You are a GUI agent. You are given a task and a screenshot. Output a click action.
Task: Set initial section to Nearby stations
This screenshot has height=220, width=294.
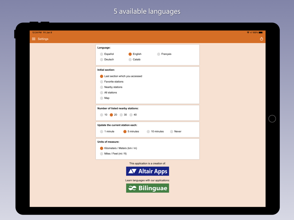[111, 87]
